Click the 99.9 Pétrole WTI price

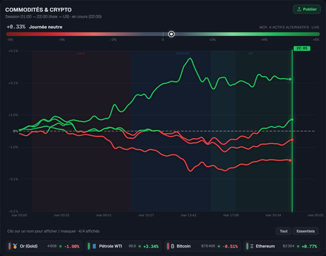coord(132,246)
